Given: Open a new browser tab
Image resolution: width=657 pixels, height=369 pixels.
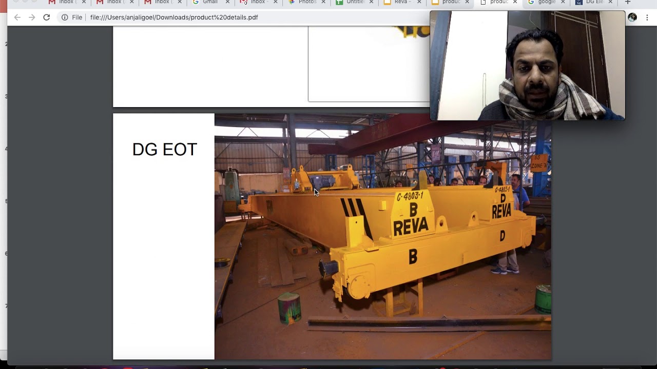Looking at the screenshot, I should click(x=627, y=3).
